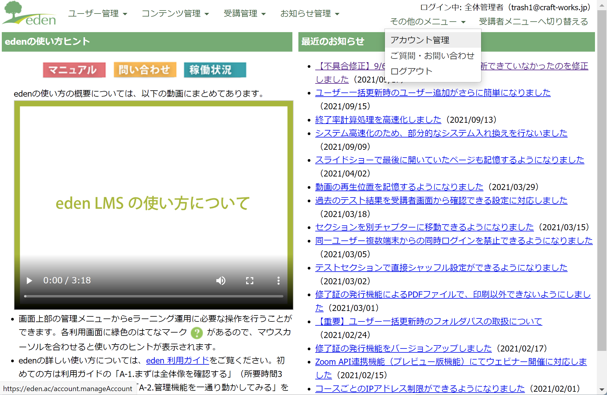Open 【重要】ユーザー一括更新時のフォルダパス notice
Image resolution: width=607 pixels, height=395 pixels.
pos(429,321)
